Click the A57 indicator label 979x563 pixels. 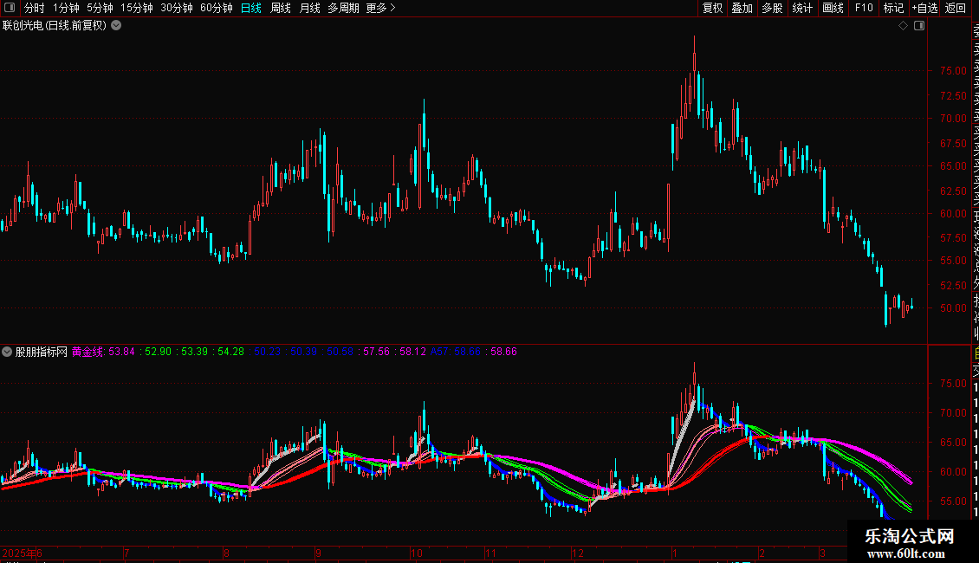click(x=439, y=352)
